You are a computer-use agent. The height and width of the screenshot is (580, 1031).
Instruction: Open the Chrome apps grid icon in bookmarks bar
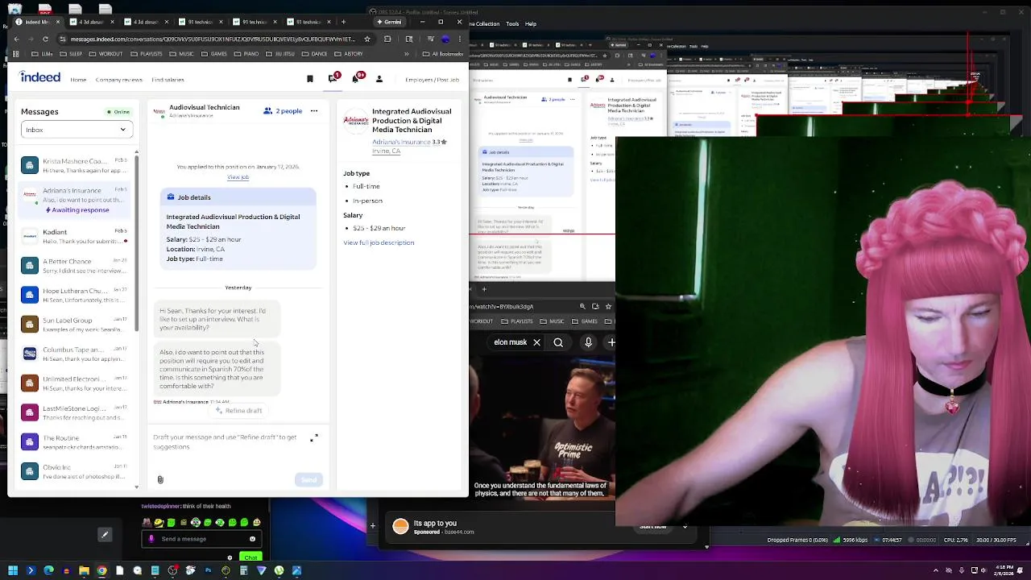16,54
